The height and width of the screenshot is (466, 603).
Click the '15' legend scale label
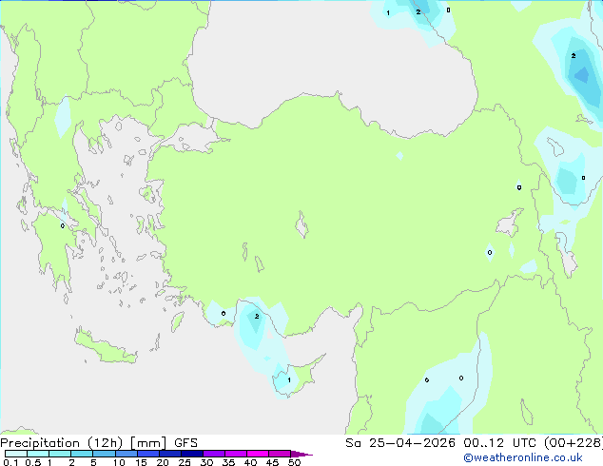coord(141,462)
